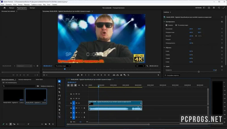This screenshot has width=227, height=129.
Task: Open program monitor wrench settings
Action: click(x=147, y=66)
